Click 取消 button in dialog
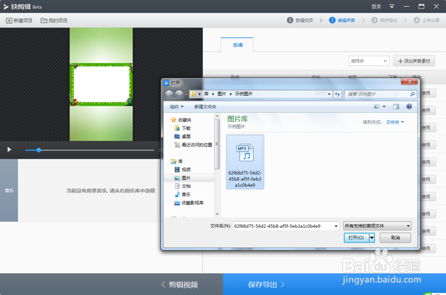The image size is (446, 295). pyautogui.click(x=395, y=238)
